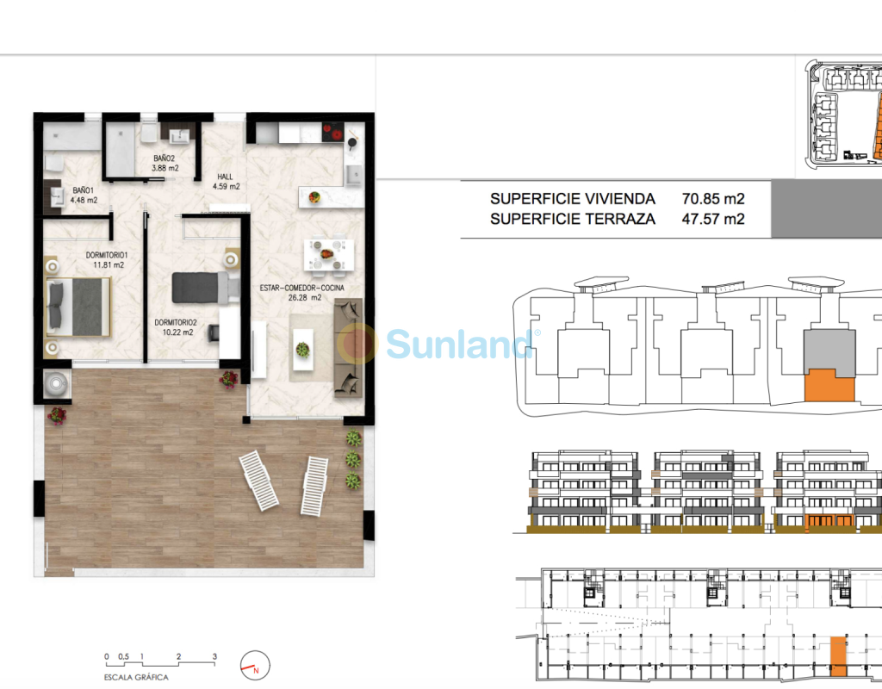Select the dining table in the living room
The height and width of the screenshot is (689, 882).
[x=329, y=253]
